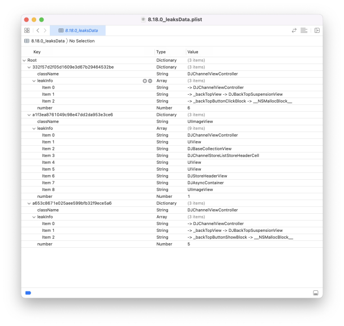Viewport: 344px width, 326px height.
Task: Click the blue tag filter icon
Action: pyautogui.click(x=28, y=293)
